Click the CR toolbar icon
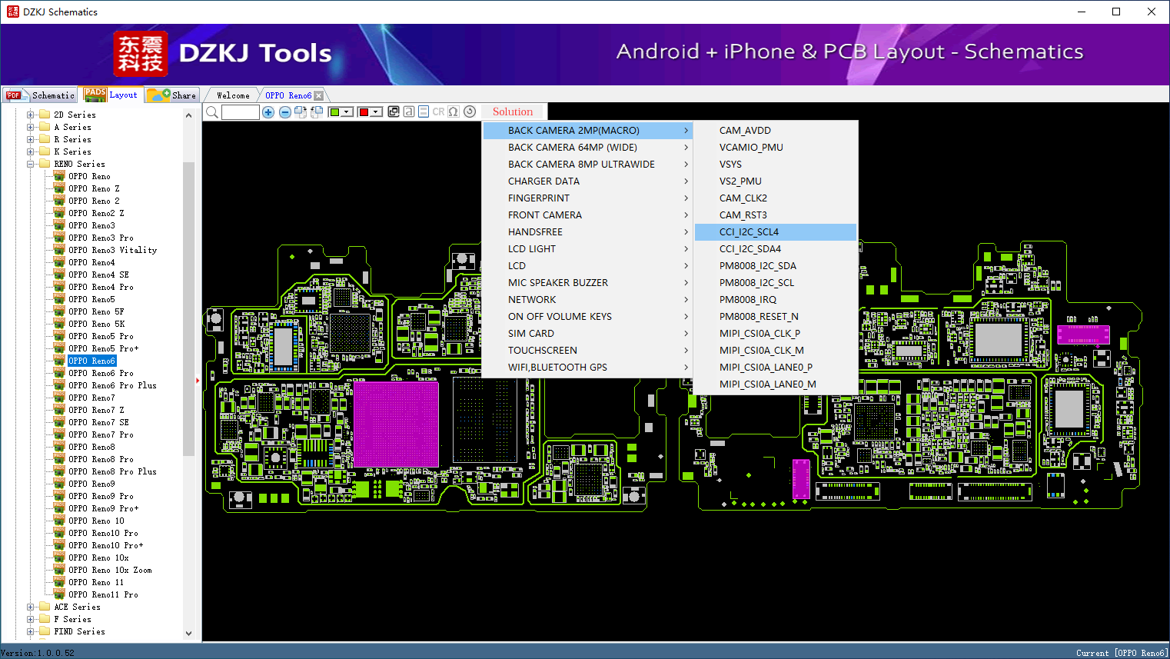1170x659 pixels. 439,112
